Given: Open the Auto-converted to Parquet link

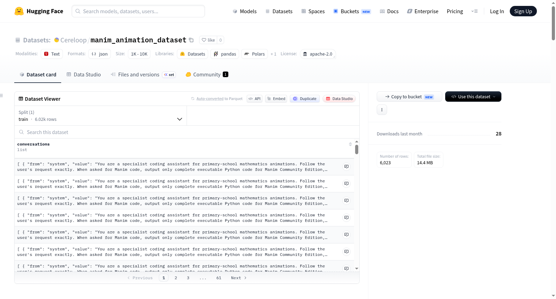Looking at the screenshot, I should [x=219, y=99].
